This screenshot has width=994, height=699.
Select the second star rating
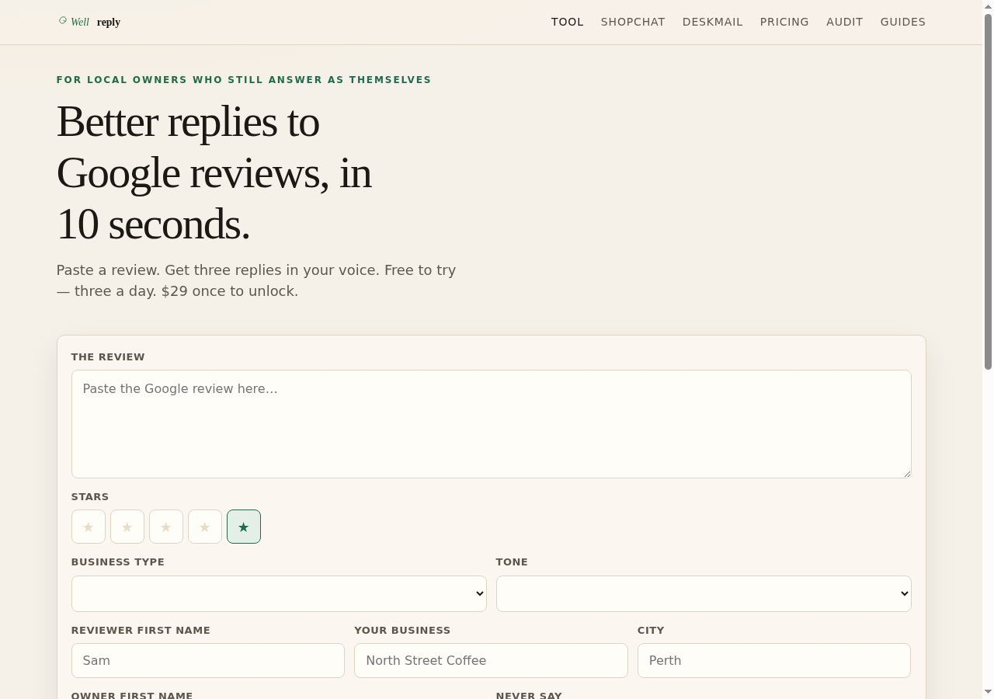pos(127,527)
